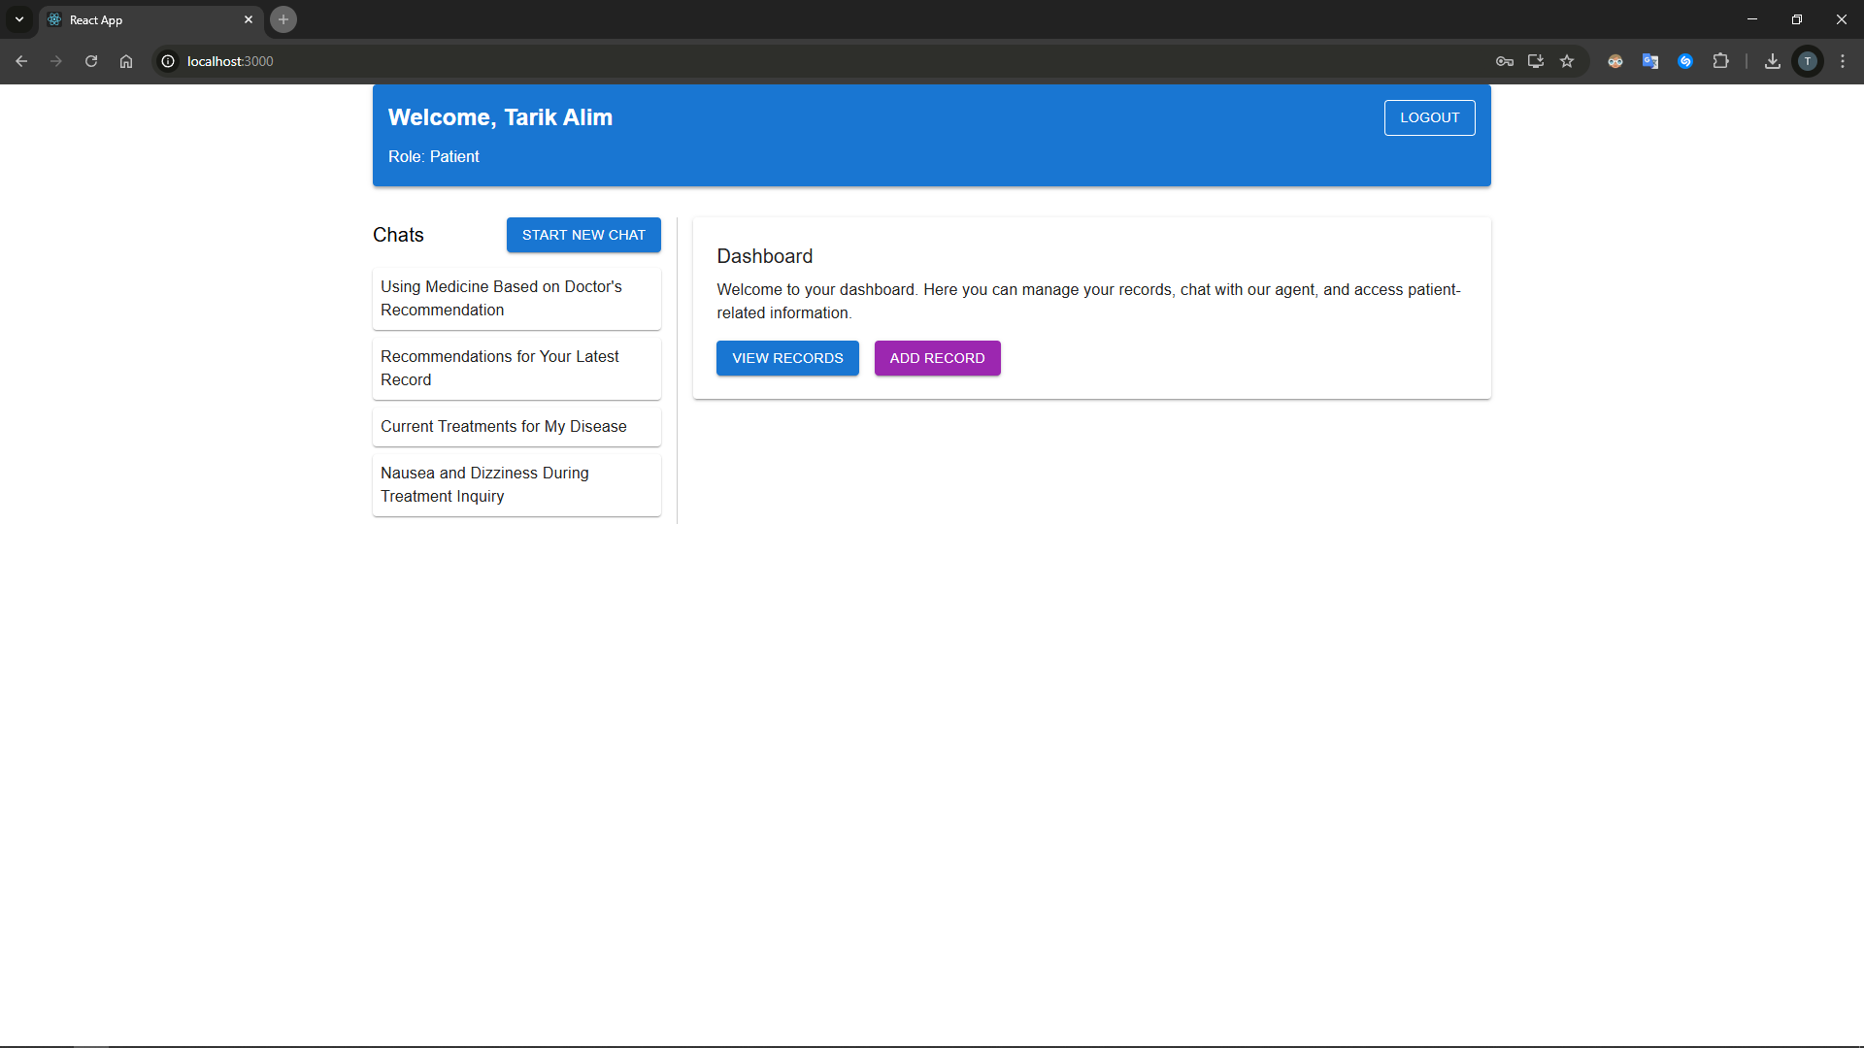This screenshot has height=1048, width=1864.
Task: Click the install app icon
Action: click(1536, 61)
